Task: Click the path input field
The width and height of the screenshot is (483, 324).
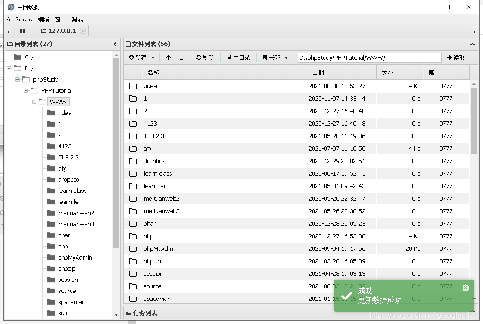Action: [369, 57]
